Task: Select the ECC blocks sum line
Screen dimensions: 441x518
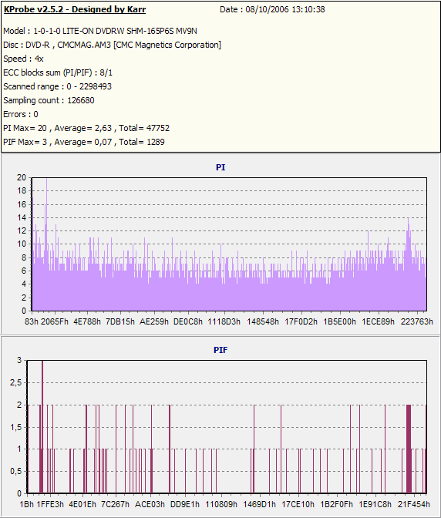Action: point(58,72)
